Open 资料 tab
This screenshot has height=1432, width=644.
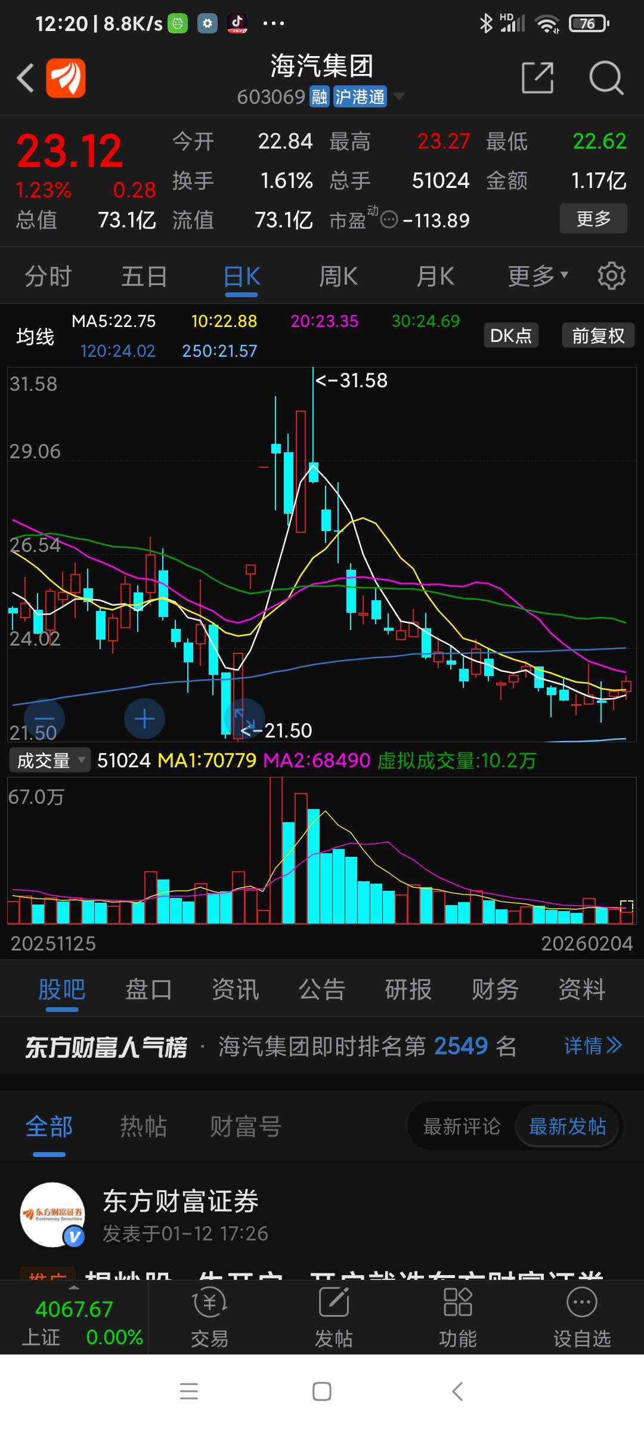pos(582,989)
